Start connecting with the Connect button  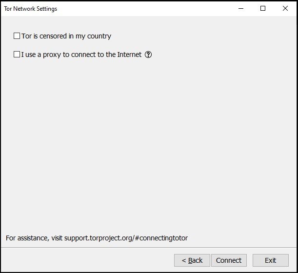pyautogui.click(x=229, y=260)
